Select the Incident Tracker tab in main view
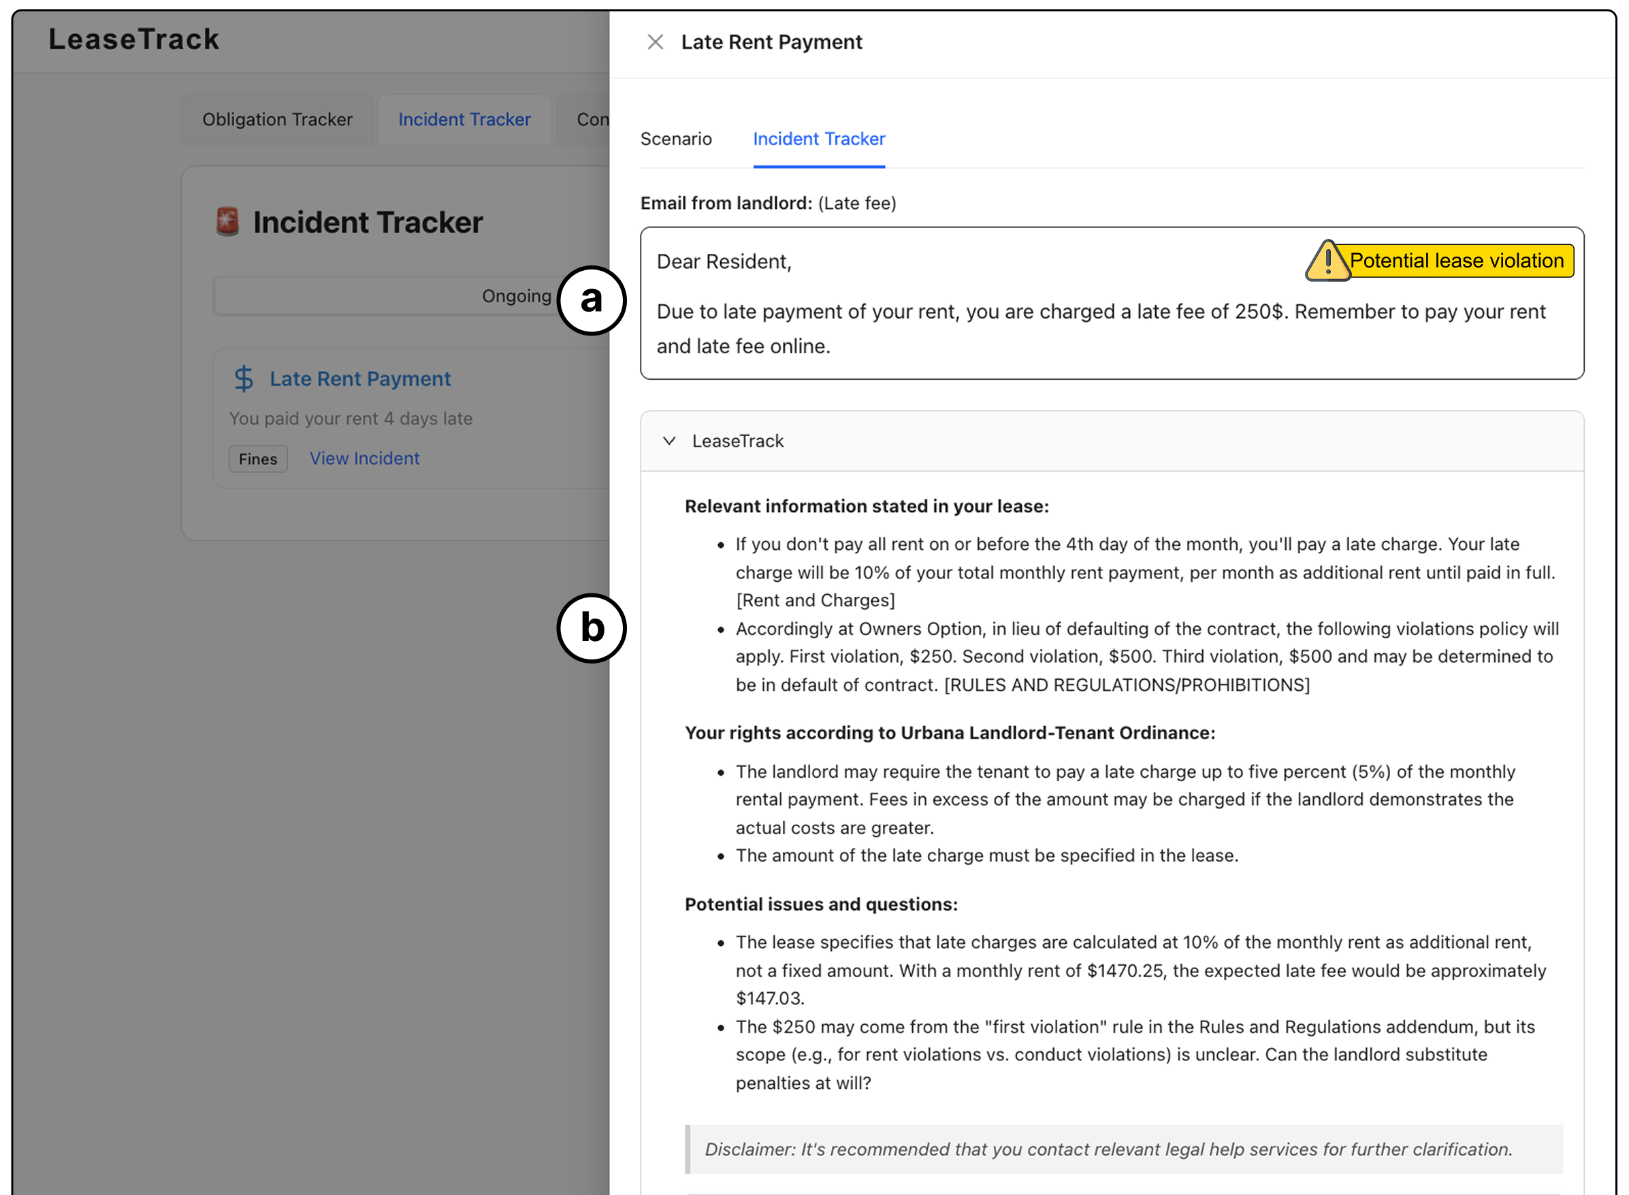The image size is (1629, 1195). [x=464, y=119]
